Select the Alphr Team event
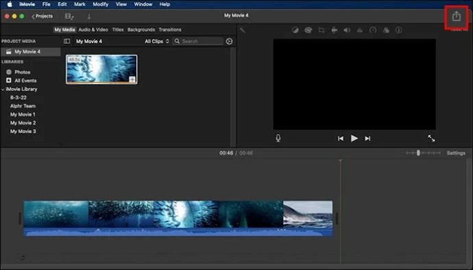 [23, 106]
